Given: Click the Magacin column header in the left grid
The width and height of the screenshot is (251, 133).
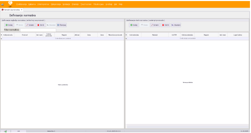Looking at the screenshot, I should (x=64, y=35).
